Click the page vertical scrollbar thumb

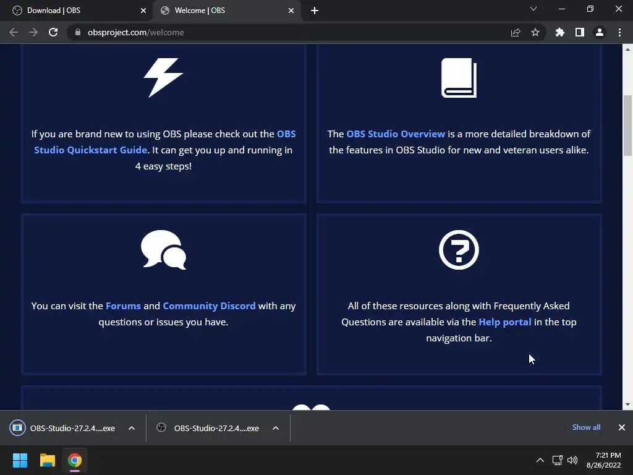pyautogui.click(x=627, y=125)
